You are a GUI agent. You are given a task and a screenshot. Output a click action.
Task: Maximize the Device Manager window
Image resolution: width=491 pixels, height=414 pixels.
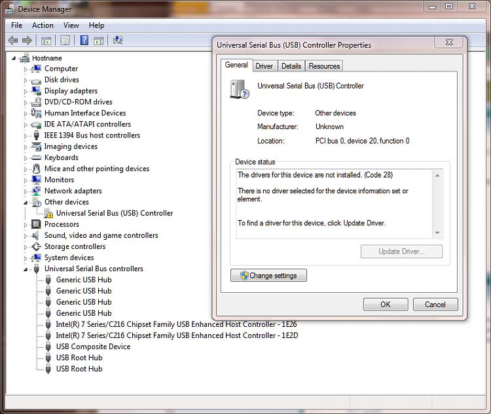449,7
